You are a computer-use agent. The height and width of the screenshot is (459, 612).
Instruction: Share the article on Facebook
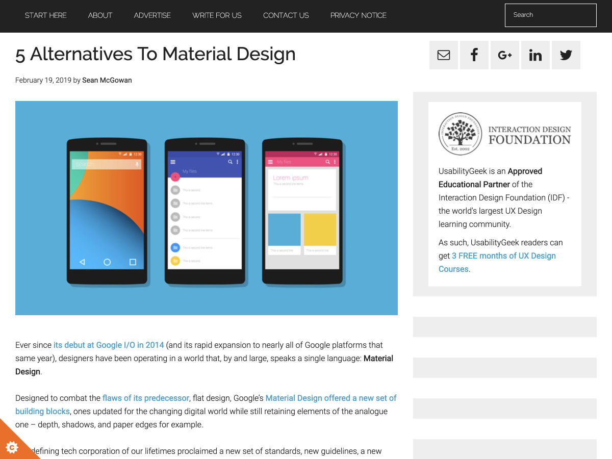[x=474, y=55]
